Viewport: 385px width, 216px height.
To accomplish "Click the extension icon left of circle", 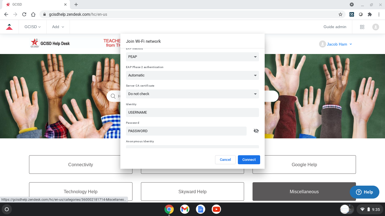I will click(x=352, y=14).
